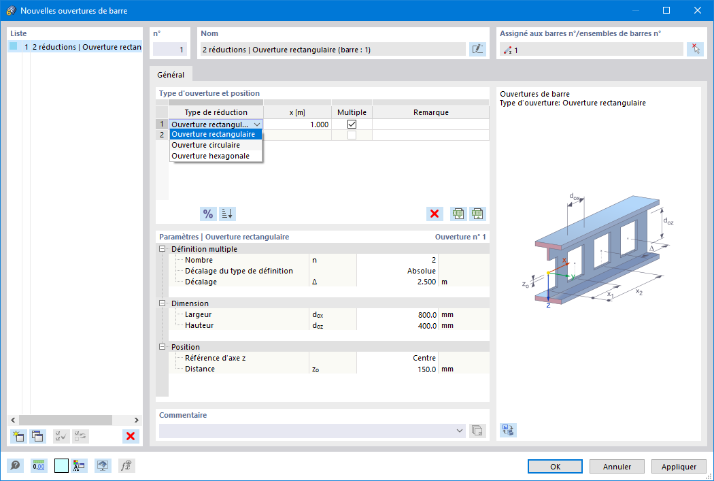Click the n° number field
Screen dimensions: 714x481
pos(170,49)
